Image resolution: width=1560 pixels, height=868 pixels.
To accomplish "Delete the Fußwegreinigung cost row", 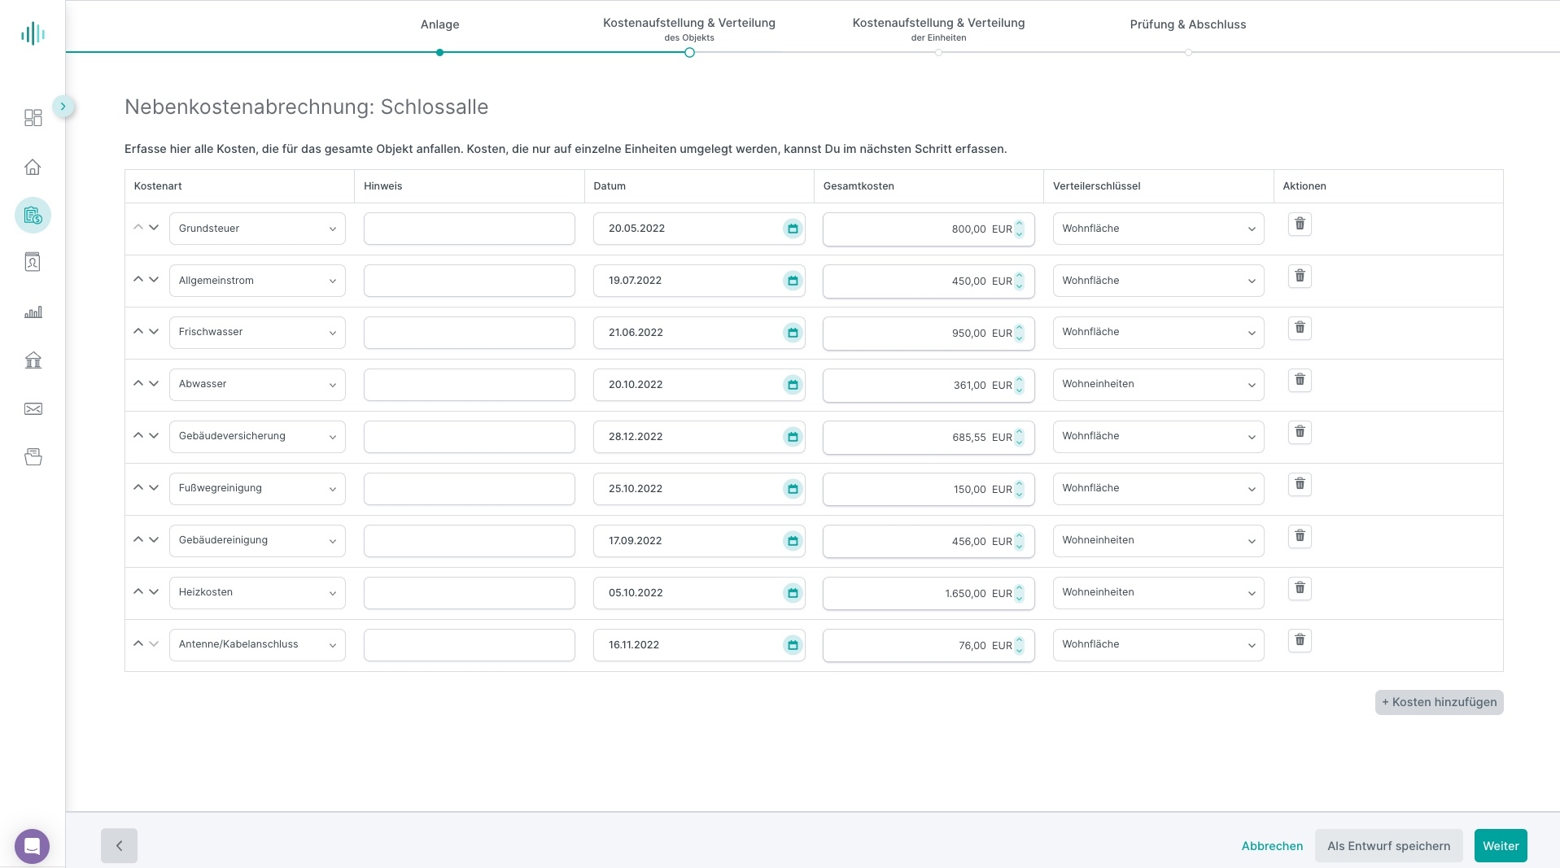I will [x=1300, y=484].
